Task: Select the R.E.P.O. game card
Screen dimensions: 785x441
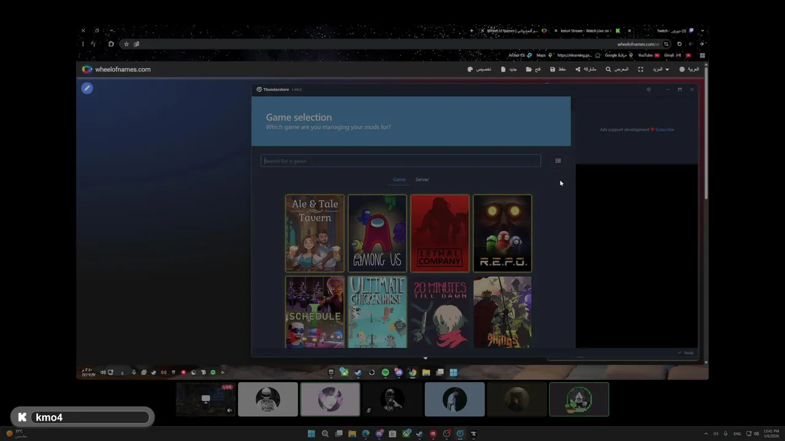Action: point(502,233)
